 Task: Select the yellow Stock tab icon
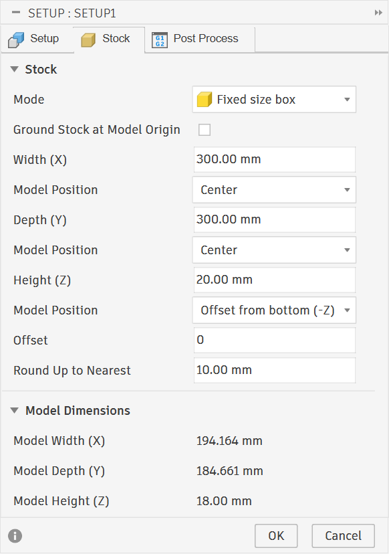(x=88, y=38)
